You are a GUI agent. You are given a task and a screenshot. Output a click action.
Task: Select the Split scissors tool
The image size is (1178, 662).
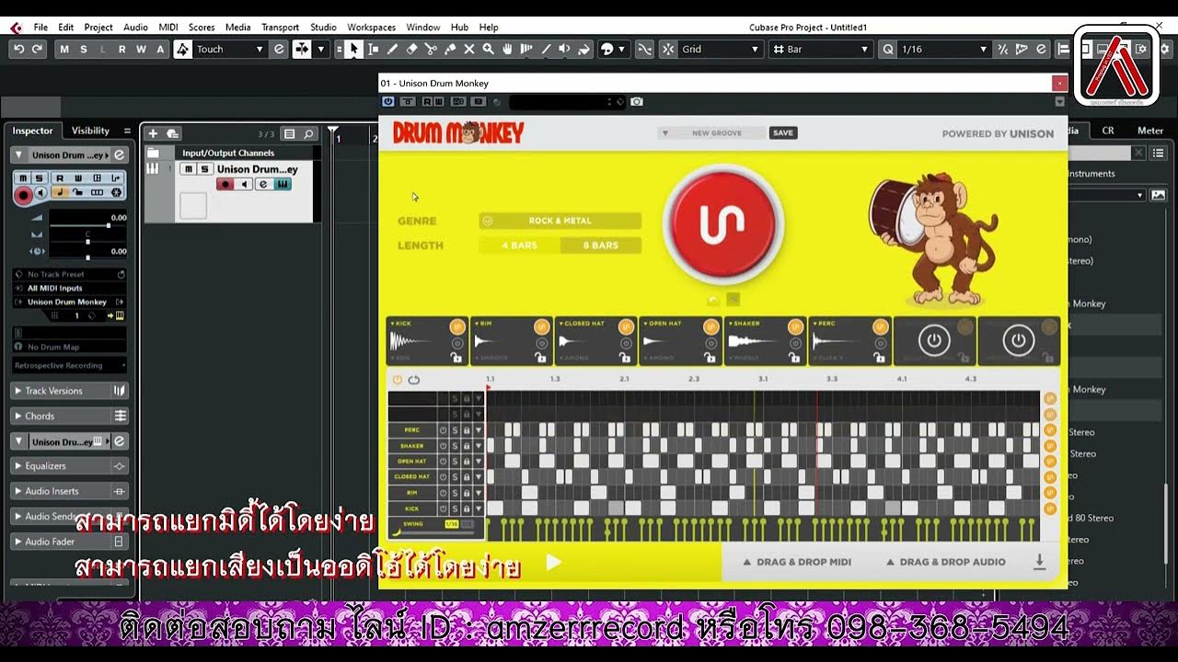[431, 49]
